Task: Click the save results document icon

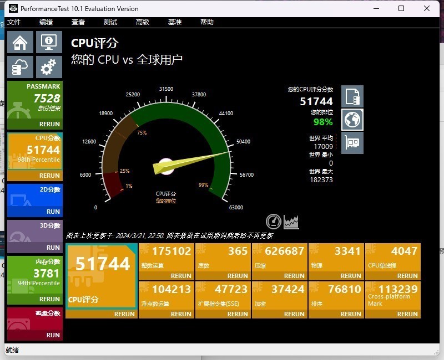Action: pyautogui.click(x=352, y=96)
